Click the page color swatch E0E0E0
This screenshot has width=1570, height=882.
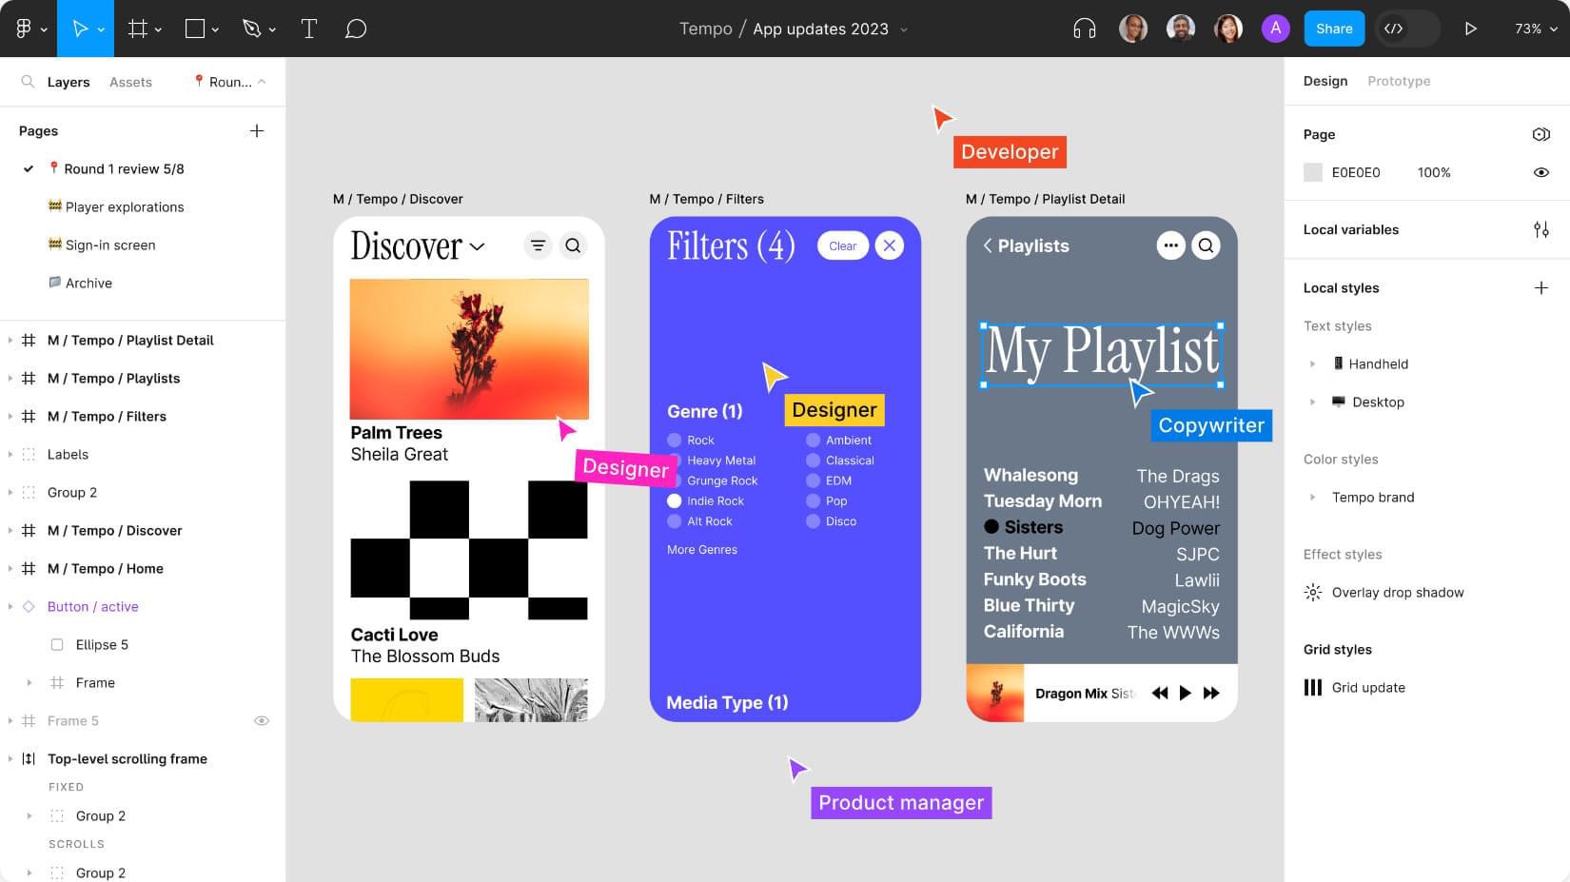click(1313, 172)
